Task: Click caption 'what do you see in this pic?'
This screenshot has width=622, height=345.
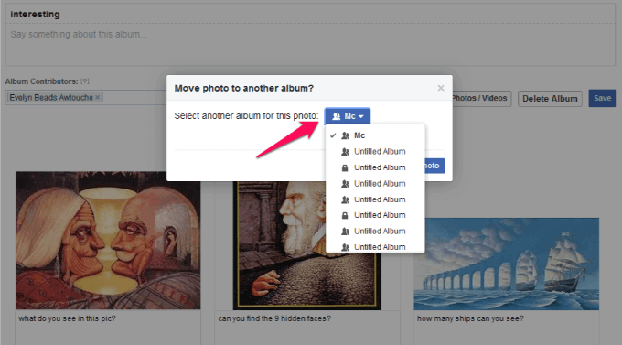Action: (67, 318)
